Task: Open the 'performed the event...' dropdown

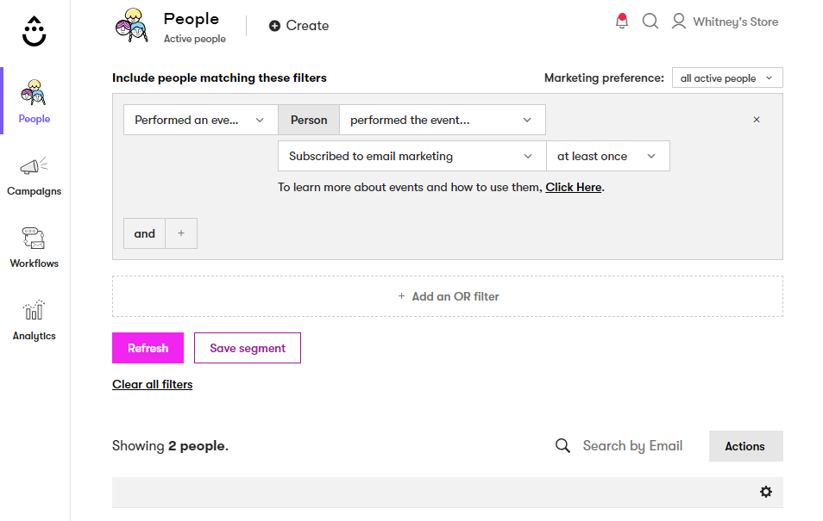Action: (x=442, y=120)
